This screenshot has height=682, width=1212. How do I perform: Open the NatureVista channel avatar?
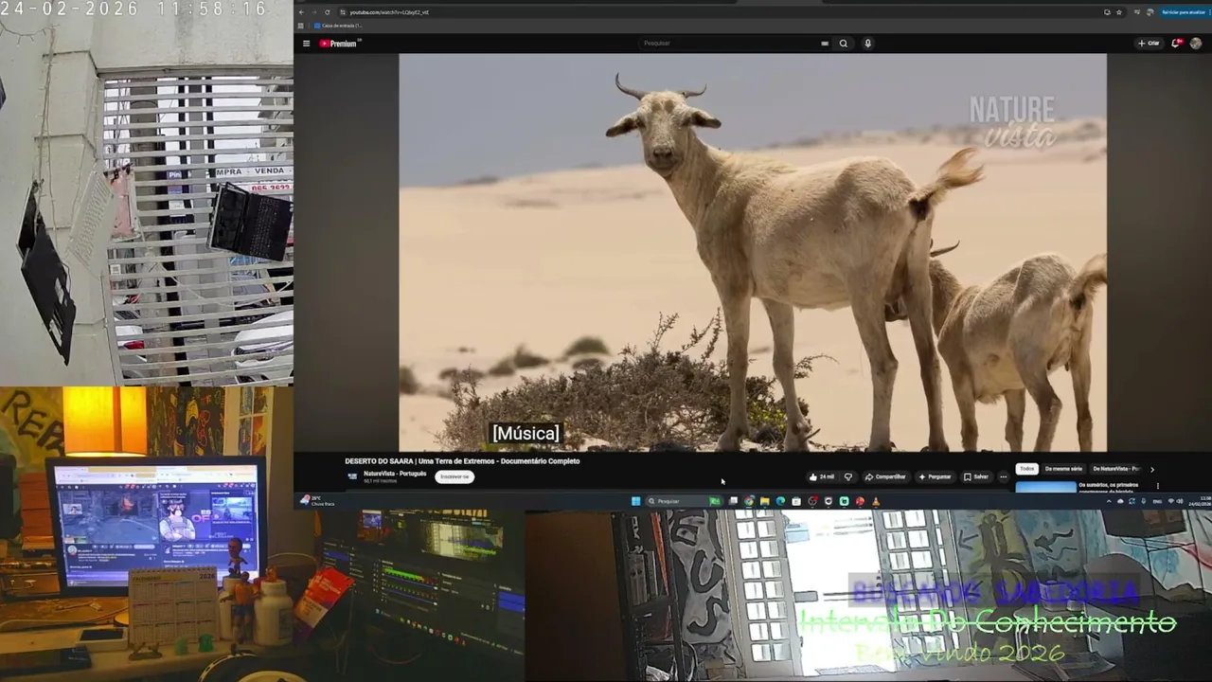coord(352,476)
